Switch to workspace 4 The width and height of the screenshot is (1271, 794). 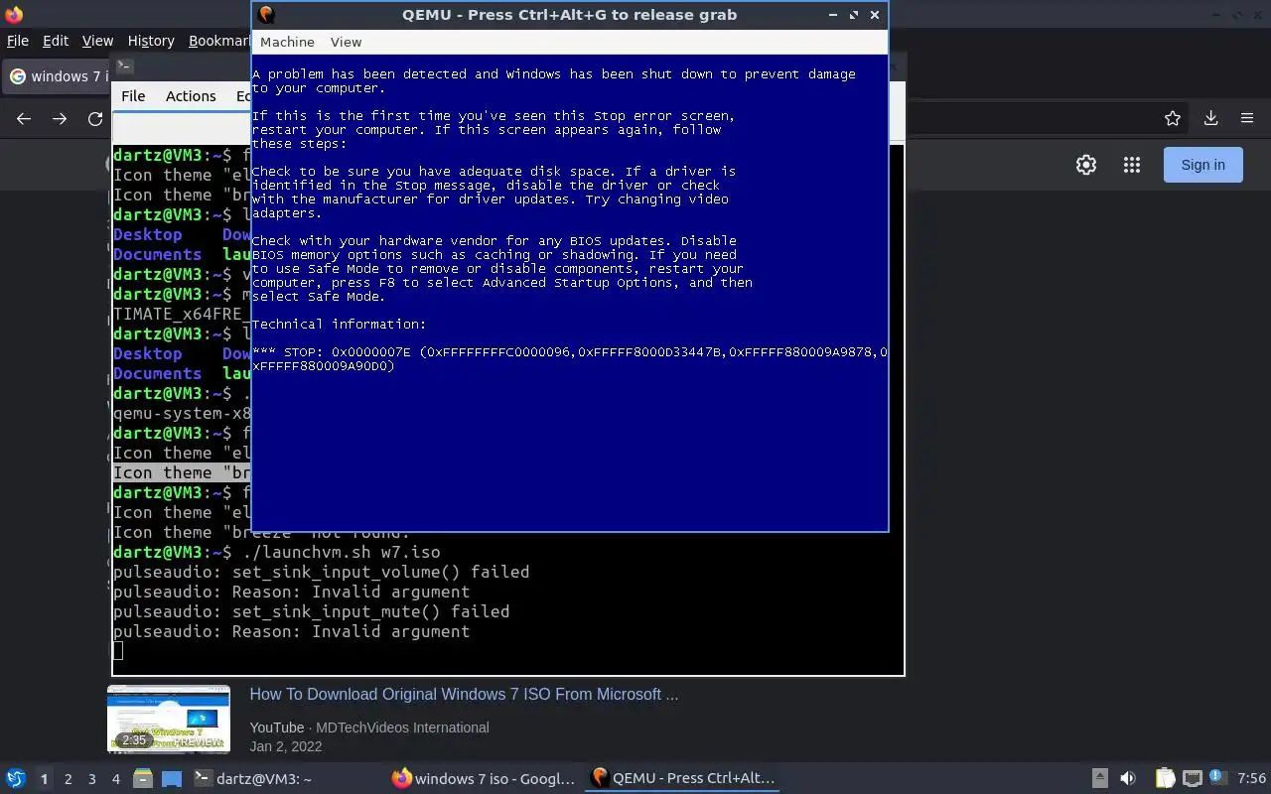[x=116, y=779]
